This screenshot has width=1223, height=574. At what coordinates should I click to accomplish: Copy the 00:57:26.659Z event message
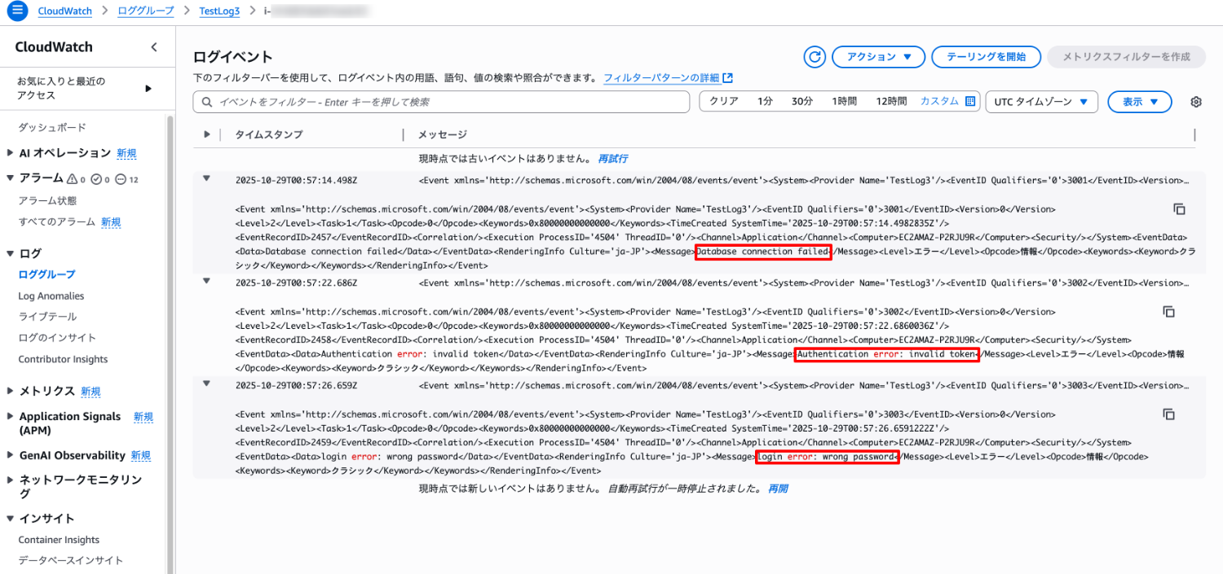coord(1168,414)
